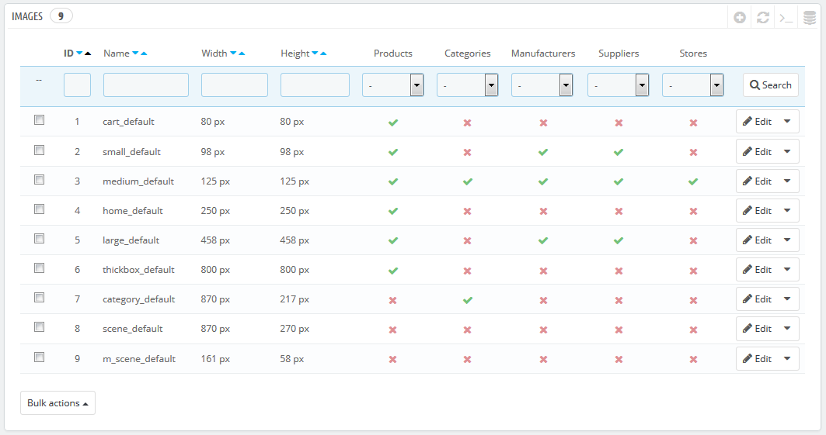Image resolution: width=826 pixels, height=435 pixels.
Task: Toggle Products cross for scene_default
Action: 392,330
